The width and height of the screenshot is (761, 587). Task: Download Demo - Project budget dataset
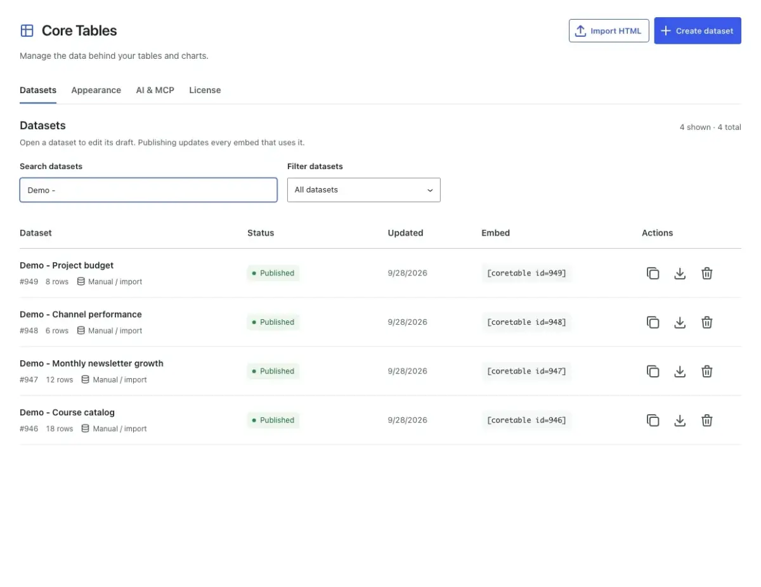click(680, 274)
